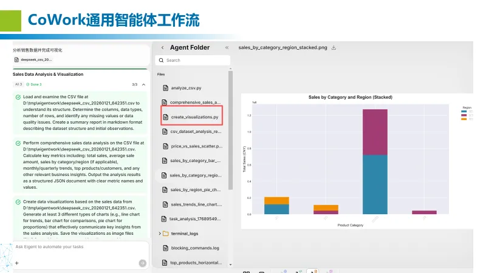This screenshot has height=273, width=486.
Task: Collapse the task list with the 3/3 chevron
Action: [143, 84]
